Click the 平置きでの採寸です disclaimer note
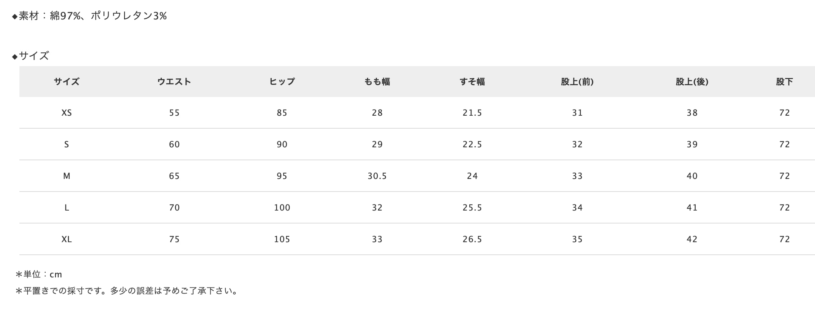The width and height of the screenshot is (815, 332). (127, 291)
